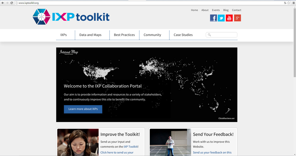
Task: Visit the YouTube channel icon
Action: (229, 18)
